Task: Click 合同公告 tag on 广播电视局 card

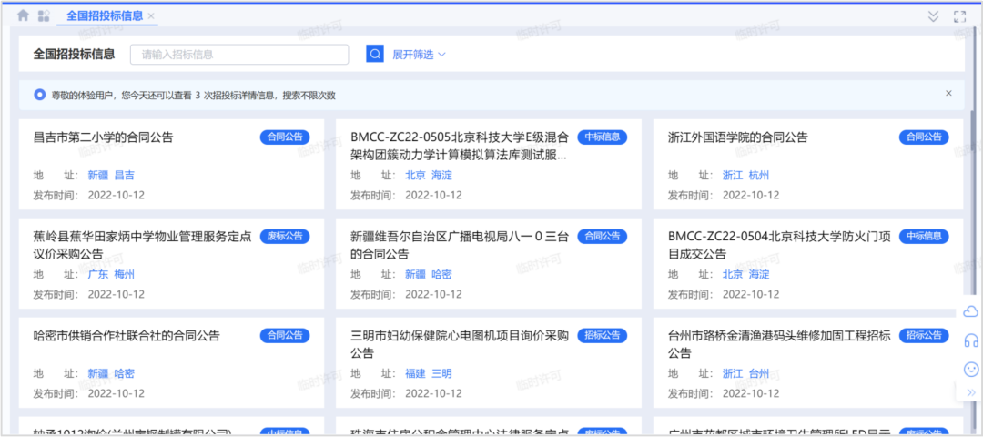Action: pos(603,237)
